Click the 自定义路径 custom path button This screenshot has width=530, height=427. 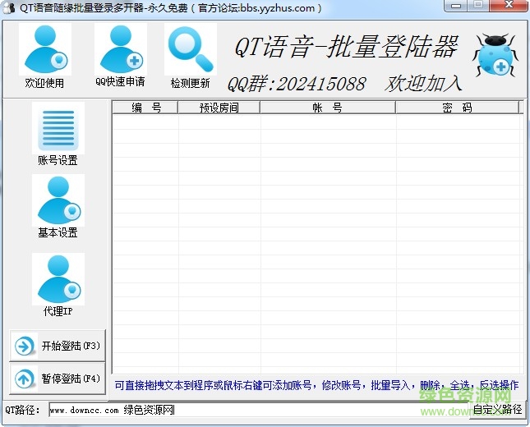(496, 409)
